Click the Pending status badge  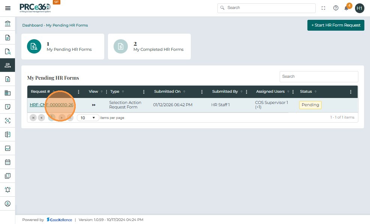tap(310, 105)
